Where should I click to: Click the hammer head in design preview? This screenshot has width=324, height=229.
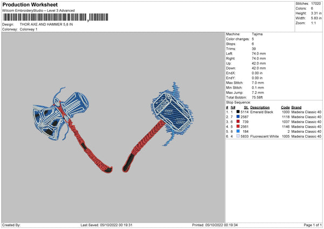(173, 112)
